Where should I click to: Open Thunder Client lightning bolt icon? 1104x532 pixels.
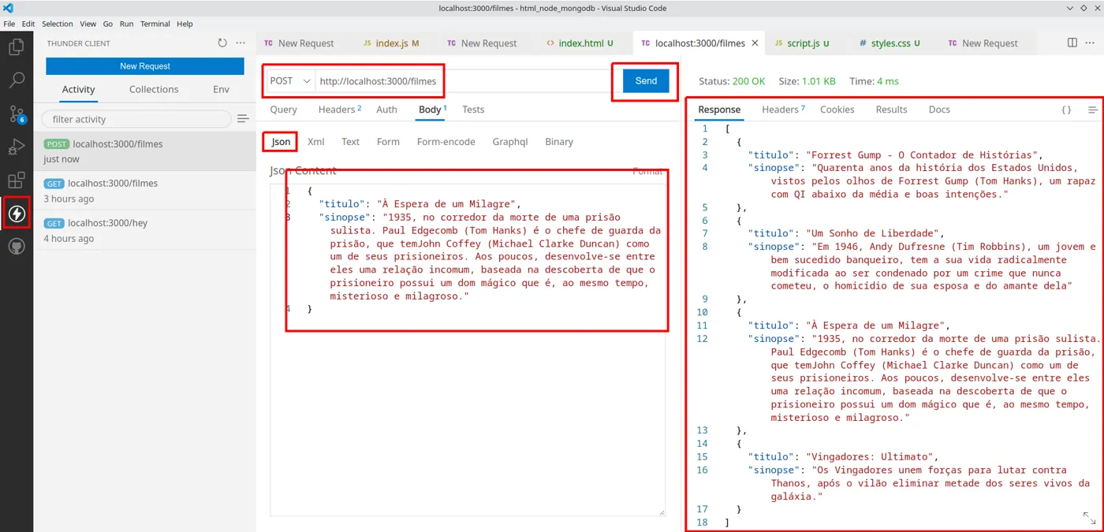[x=16, y=214]
